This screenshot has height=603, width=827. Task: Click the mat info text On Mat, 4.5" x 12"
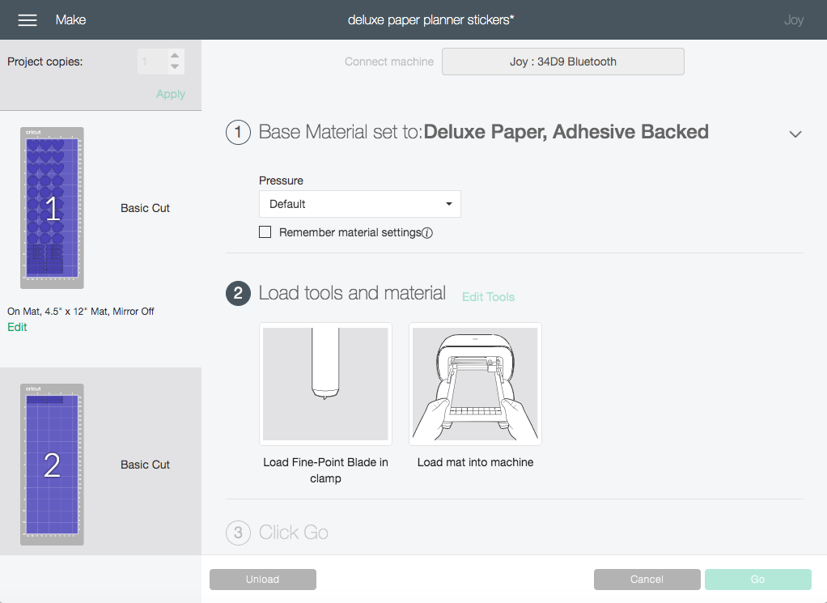[x=81, y=312]
